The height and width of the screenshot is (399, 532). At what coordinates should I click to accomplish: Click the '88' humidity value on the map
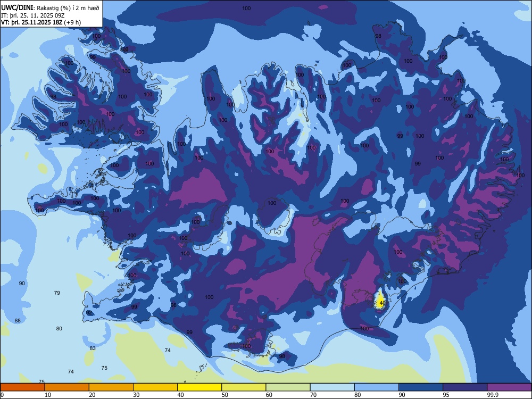(18, 321)
